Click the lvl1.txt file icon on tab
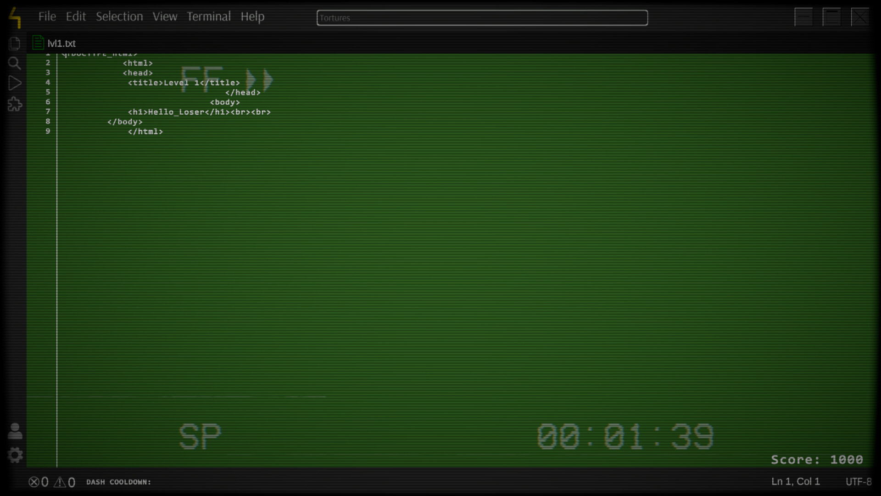Viewport: 881px width, 496px height. point(38,43)
